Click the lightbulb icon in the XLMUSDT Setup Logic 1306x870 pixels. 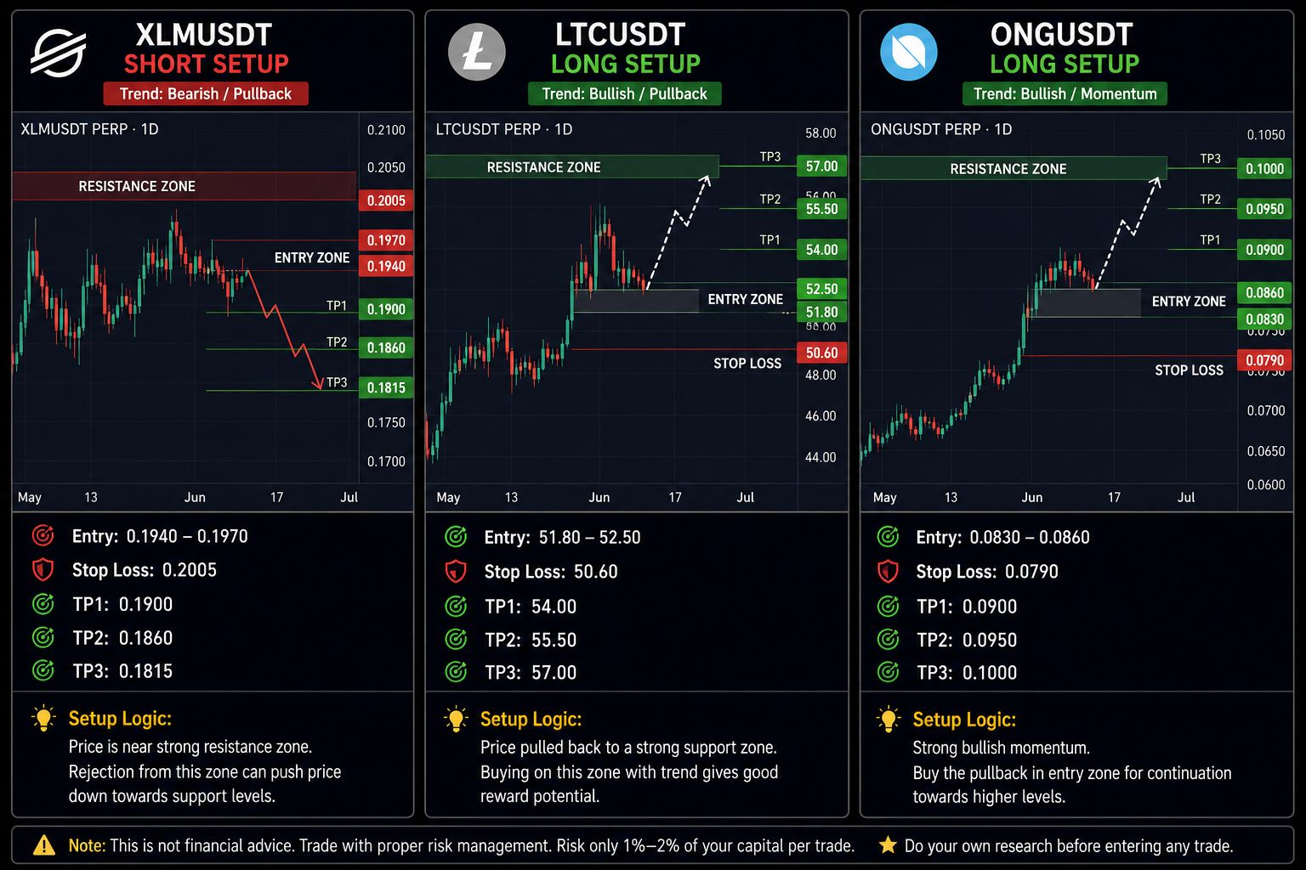43,718
